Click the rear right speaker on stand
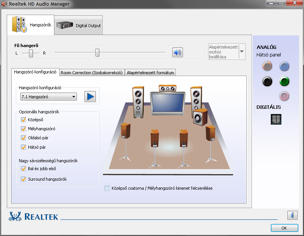 (x=184, y=149)
